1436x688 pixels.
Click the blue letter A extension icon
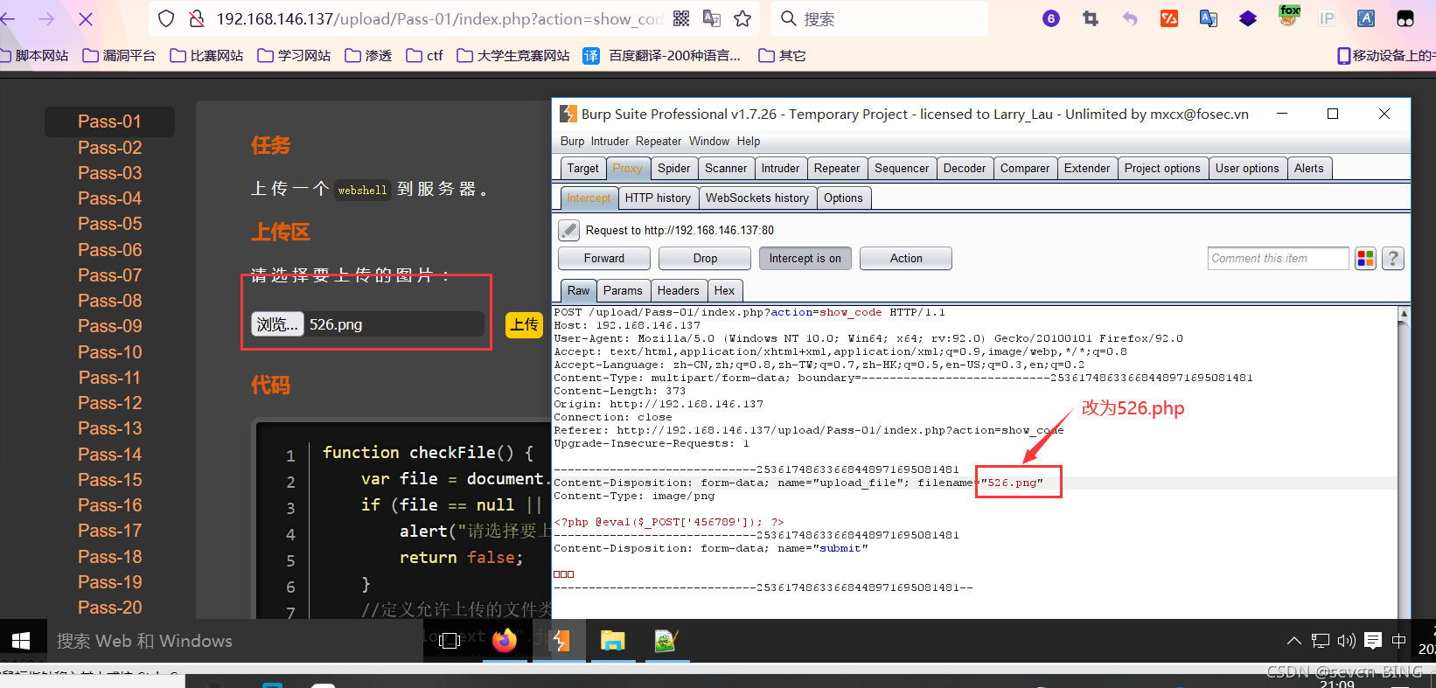click(x=1366, y=18)
